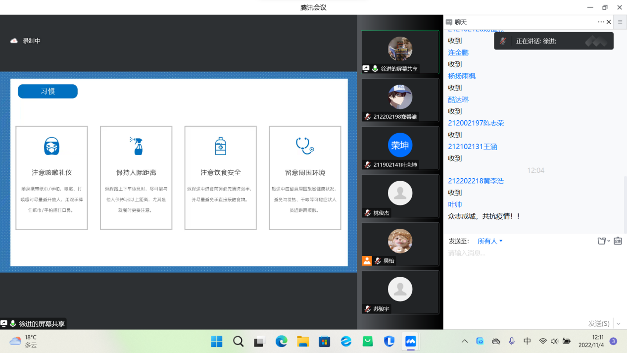Open the Windows Start menu
Image resolution: width=627 pixels, height=353 pixels.
(x=216, y=341)
